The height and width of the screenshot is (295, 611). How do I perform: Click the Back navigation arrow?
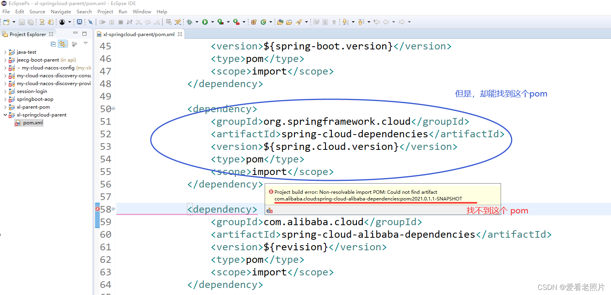(x=386, y=22)
